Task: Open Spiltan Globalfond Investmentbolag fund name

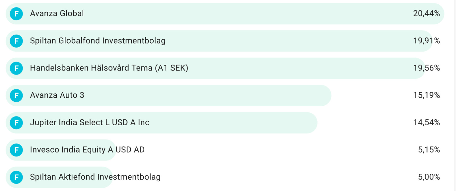Action: [97, 41]
